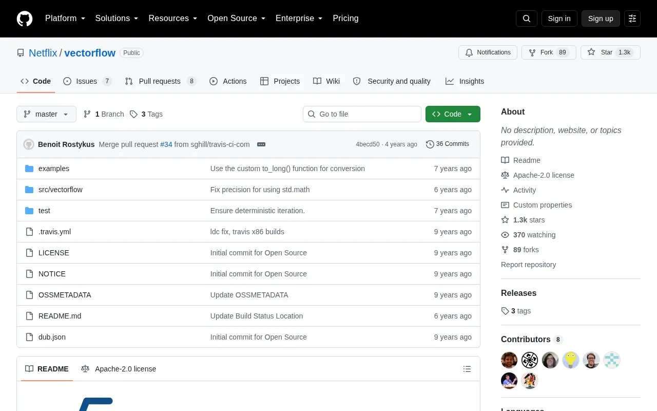The image size is (657, 411).
Task: Open the GitHub homepage logo
Action: (x=25, y=18)
